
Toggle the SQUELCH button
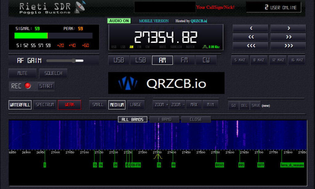[x=53, y=73]
